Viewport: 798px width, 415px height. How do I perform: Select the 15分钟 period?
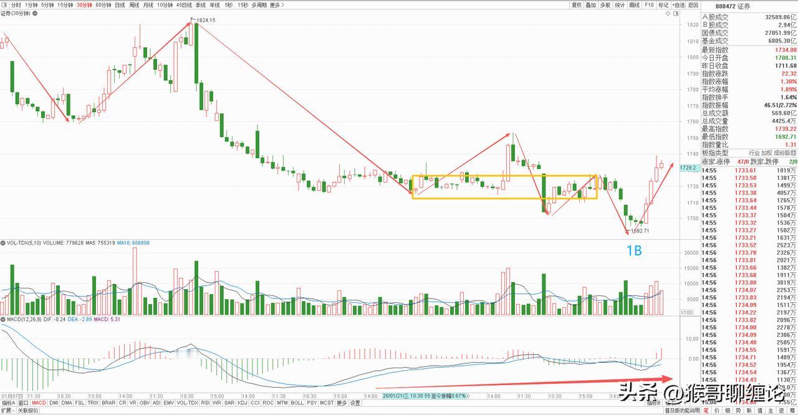click(x=65, y=5)
